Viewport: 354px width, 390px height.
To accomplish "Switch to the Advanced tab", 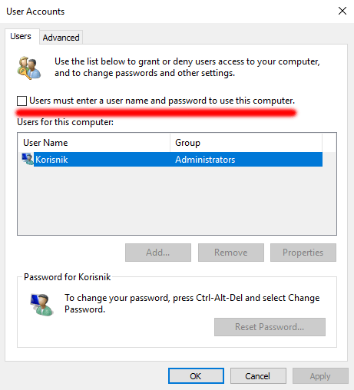I will click(61, 38).
